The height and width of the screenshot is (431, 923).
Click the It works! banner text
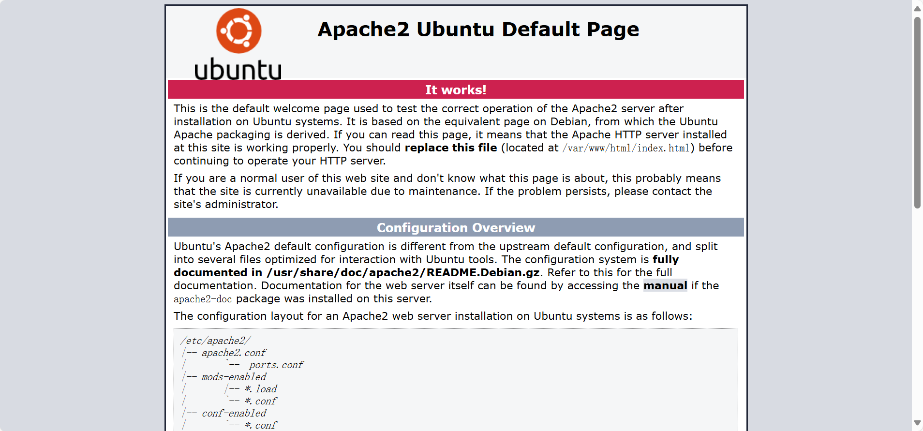456,90
